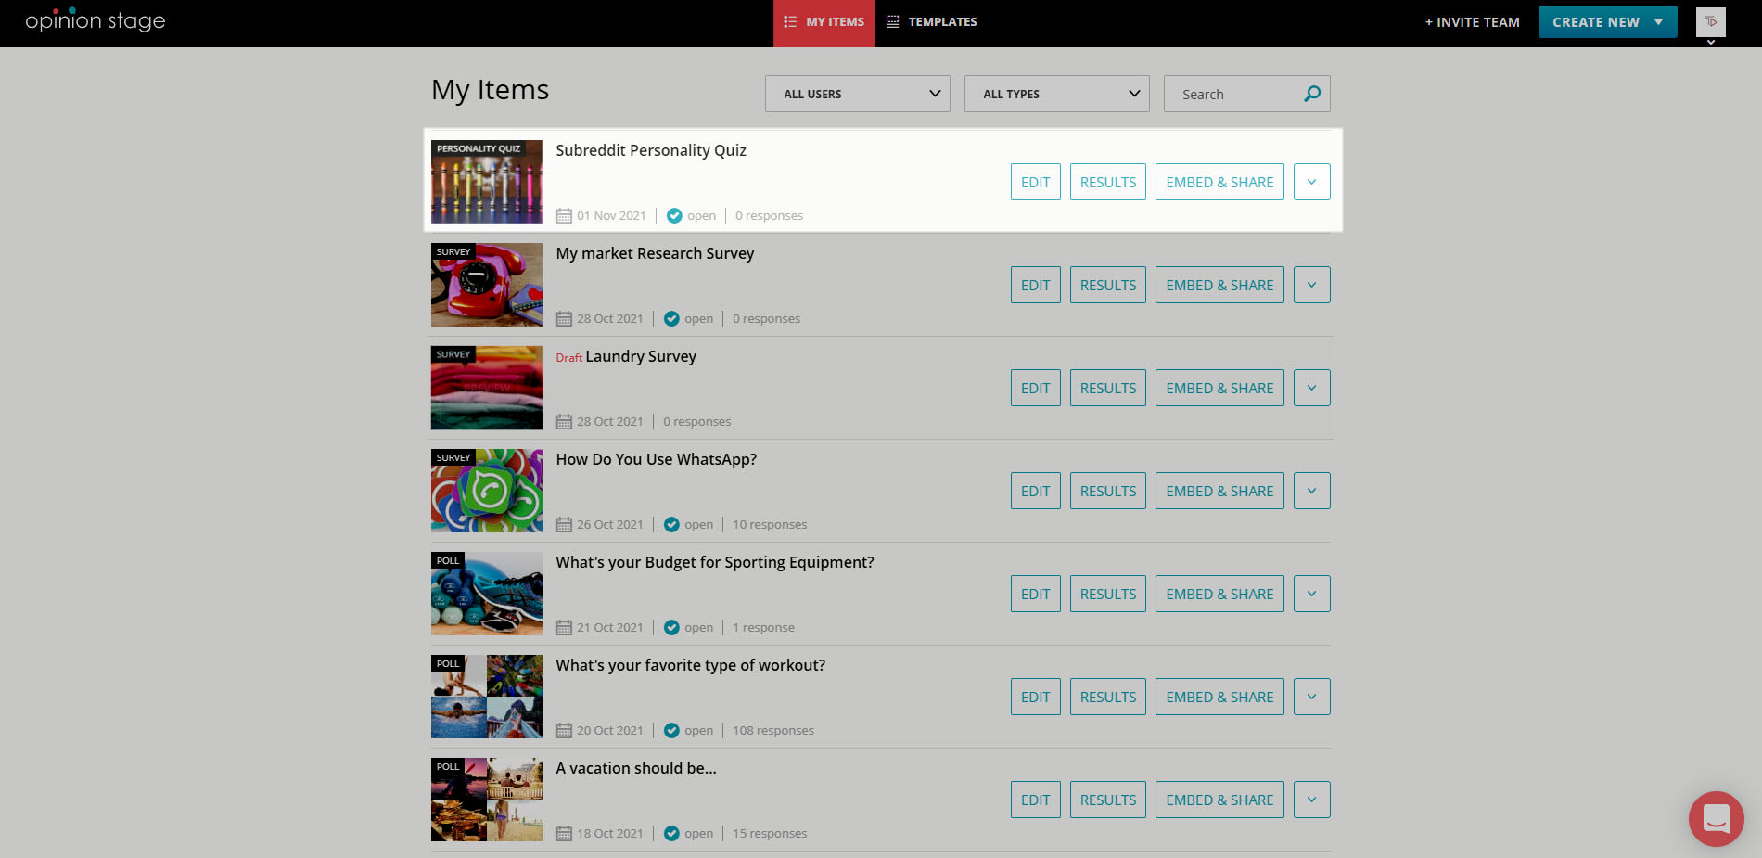Viewport: 1762px width, 858px height.
Task: Click the search magnifier icon
Action: (x=1311, y=94)
